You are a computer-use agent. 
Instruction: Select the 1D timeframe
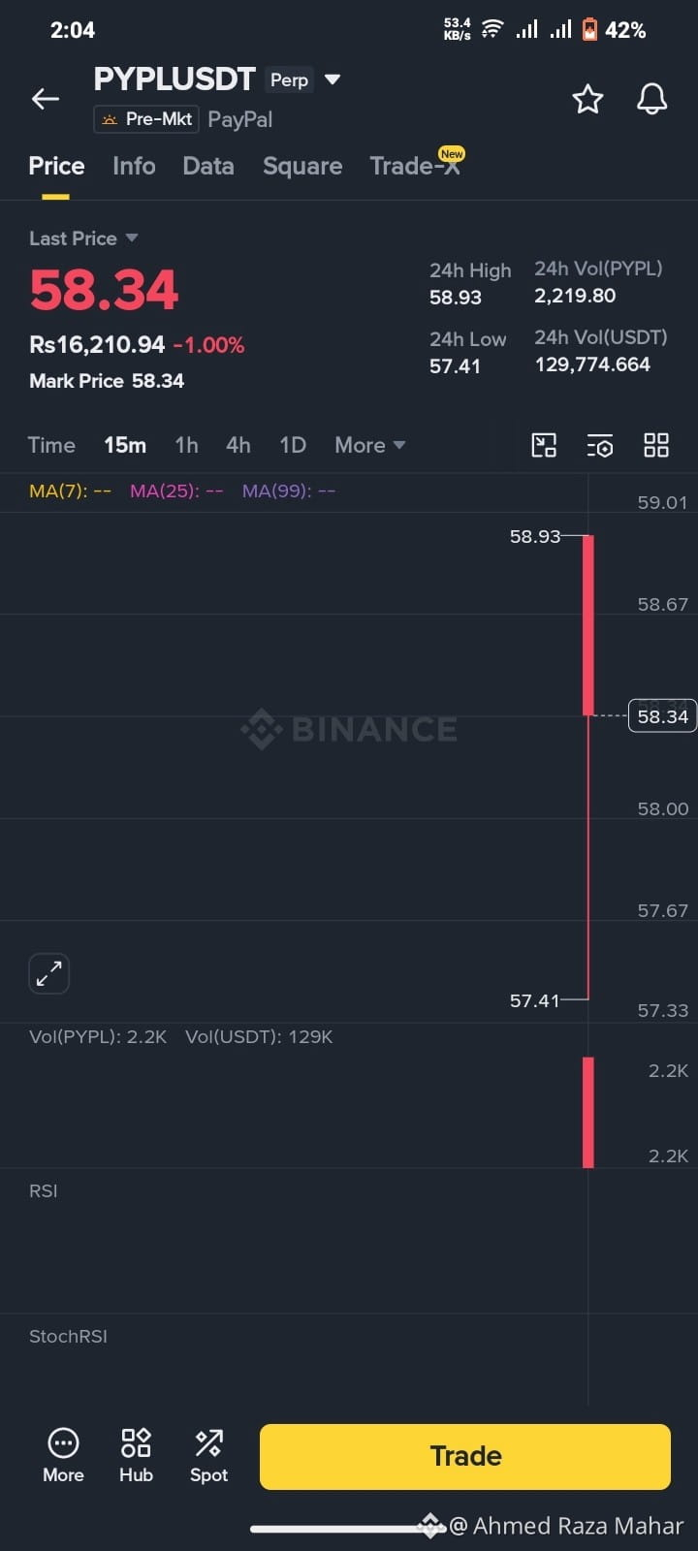293,445
